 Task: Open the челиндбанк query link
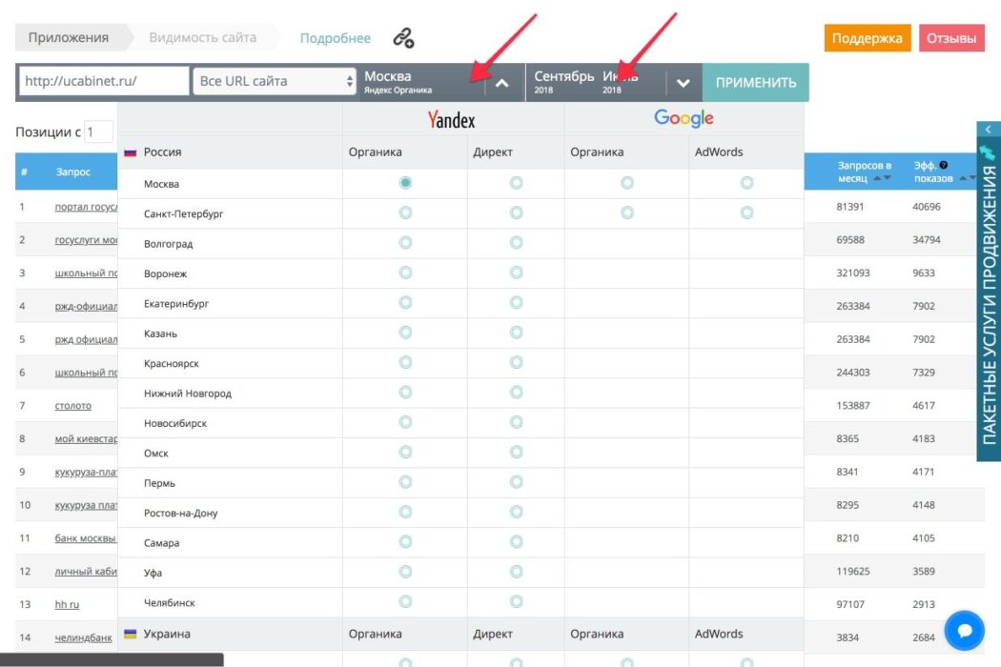coord(83,637)
